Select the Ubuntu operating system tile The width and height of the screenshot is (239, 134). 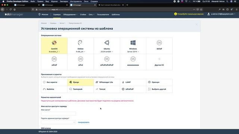[107, 46]
